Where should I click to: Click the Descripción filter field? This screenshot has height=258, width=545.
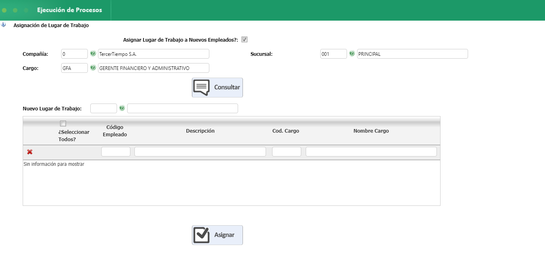coord(200,152)
